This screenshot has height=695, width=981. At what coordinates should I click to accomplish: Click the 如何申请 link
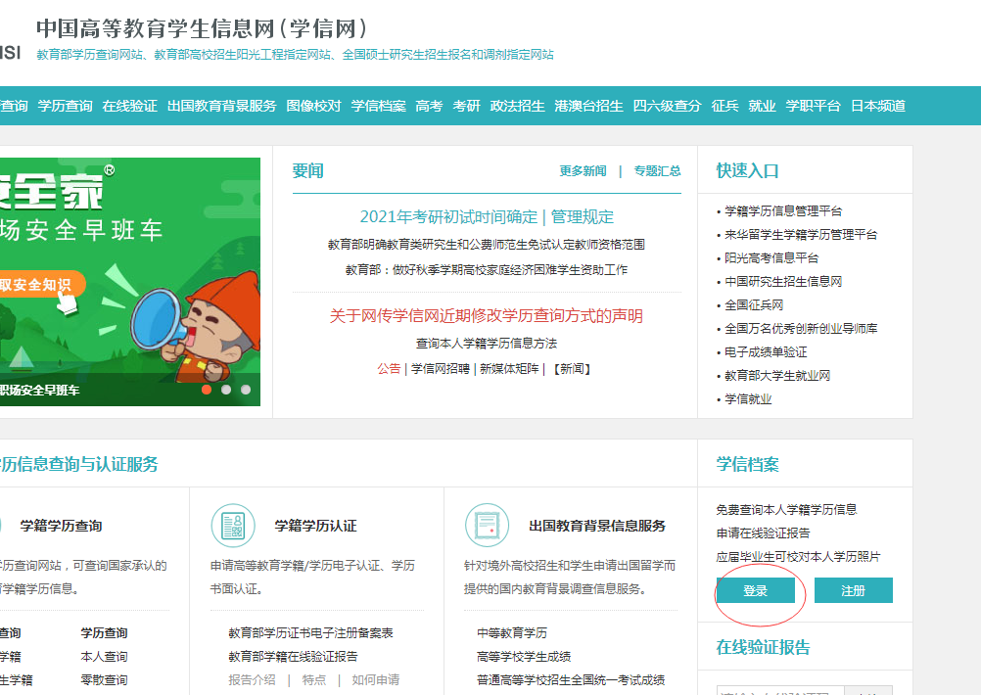point(375,680)
